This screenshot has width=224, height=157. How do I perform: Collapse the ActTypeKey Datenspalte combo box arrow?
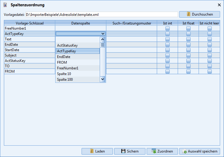[103, 34]
